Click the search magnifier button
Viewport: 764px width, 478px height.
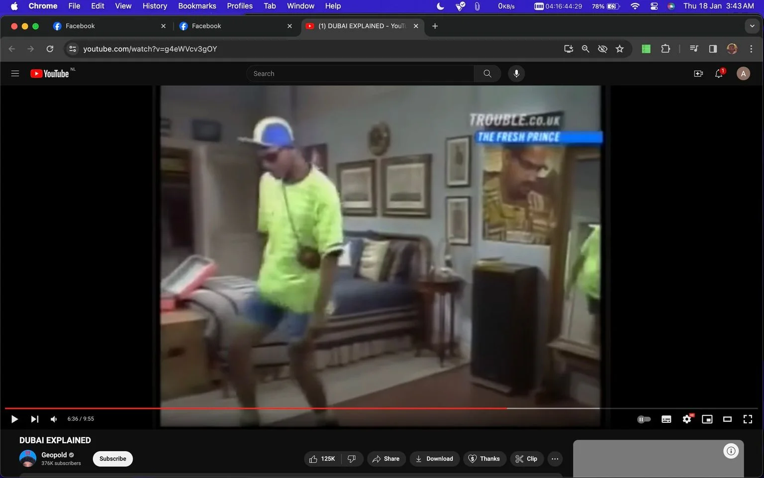point(487,74)
